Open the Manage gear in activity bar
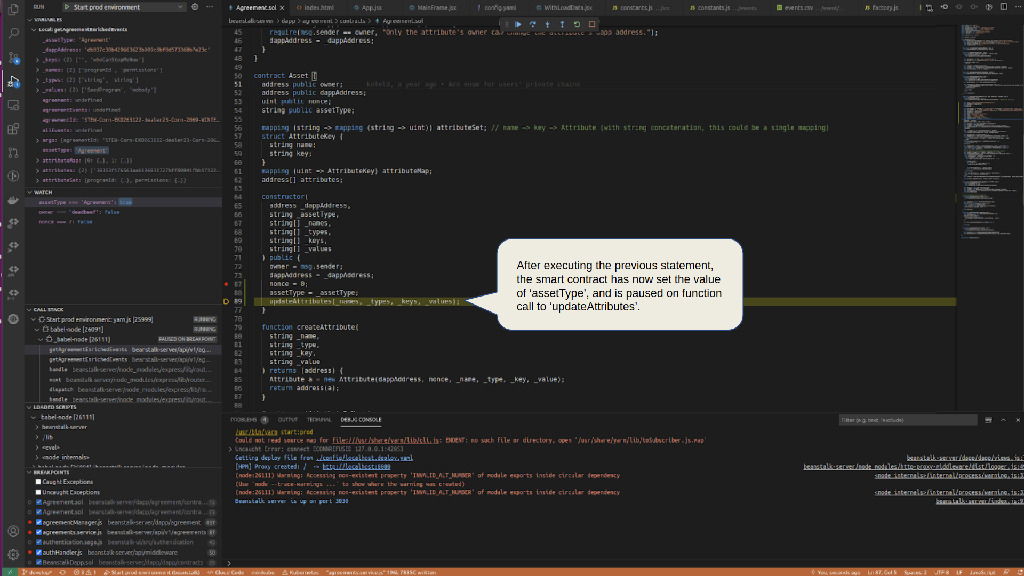Image resolution: width=1024 pixels, height=576 pixels. pos(13,555)
